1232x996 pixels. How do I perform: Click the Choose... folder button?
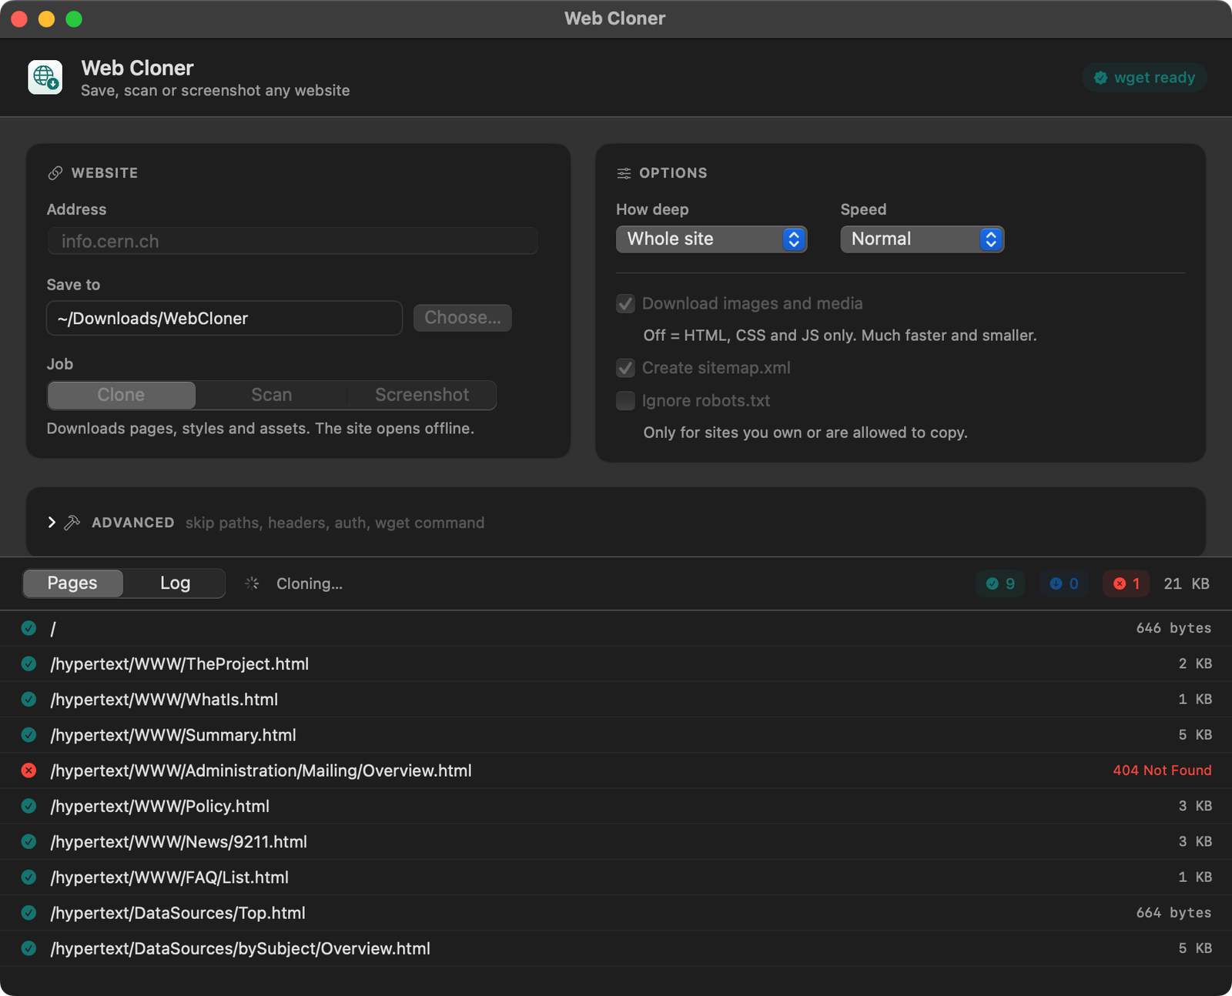(463, 318)
